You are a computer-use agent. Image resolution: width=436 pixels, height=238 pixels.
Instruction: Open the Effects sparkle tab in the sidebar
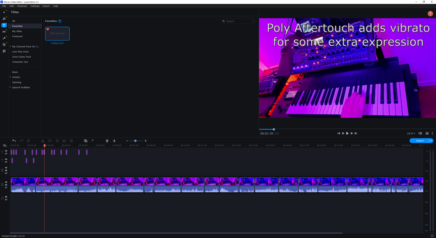coord(4,38)
